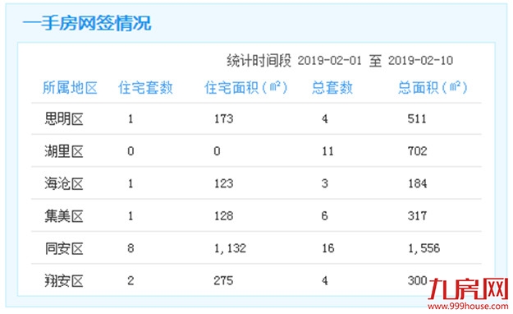The height and width of the screenshot is (314, 513).
Task: Click 集美区 total units value 6
Action: (324, 216)
